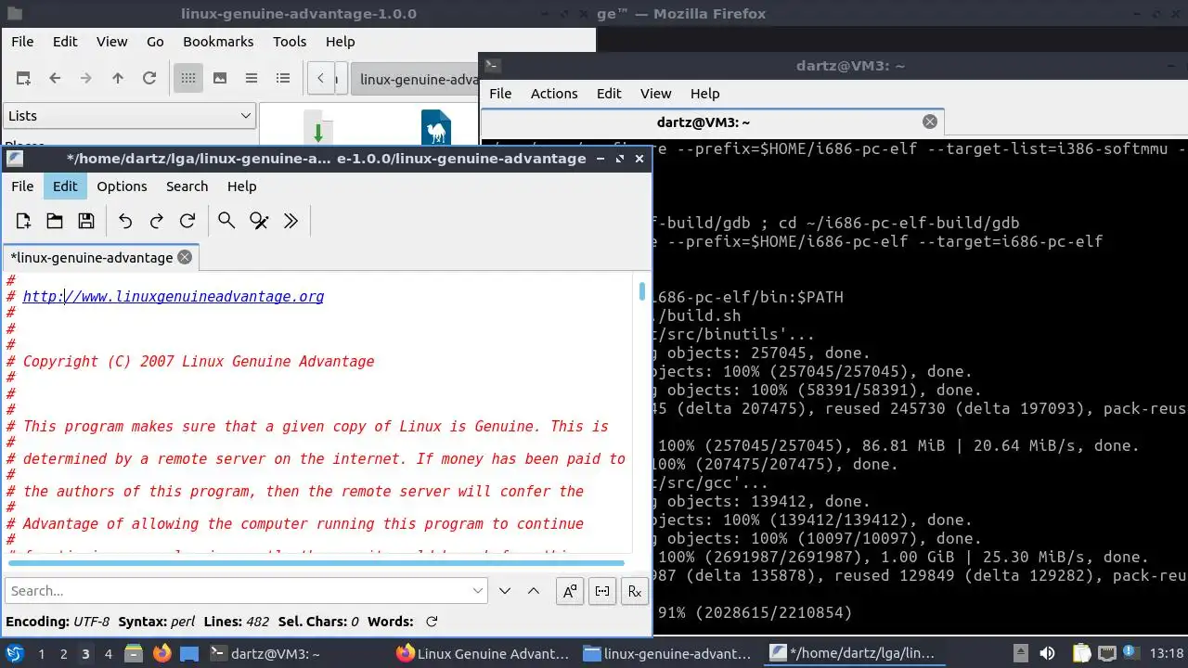Go forward in the file manager
Viewport: 1188px width, 668px height.
pos(86,79)
